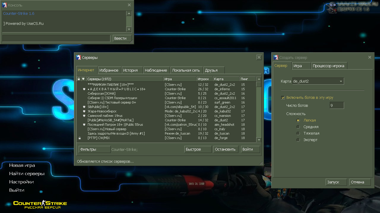Click shield icon next to Жара-Новосибирск
The width and height of the screenshot is (380, 213).
click(84, 111)
